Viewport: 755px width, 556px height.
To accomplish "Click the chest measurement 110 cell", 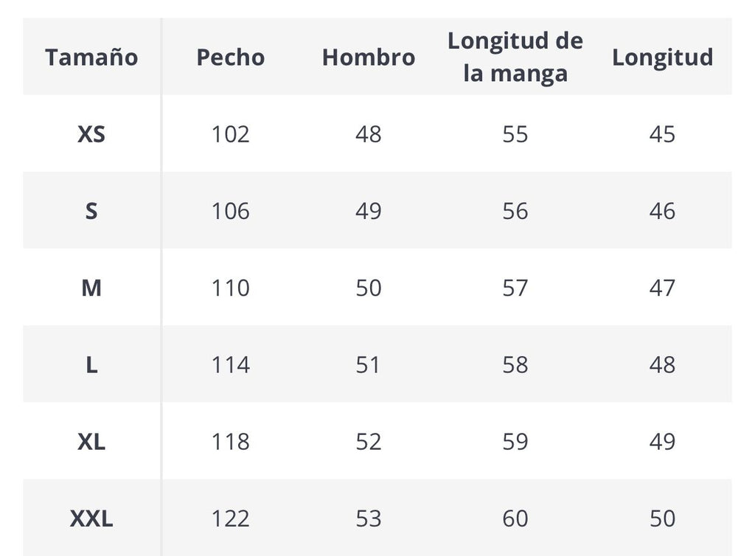I will pyautogui.click(x=230, y=288).
